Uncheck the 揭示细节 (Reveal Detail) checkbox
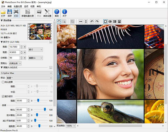The image size is (168, 132). point(3,96)
